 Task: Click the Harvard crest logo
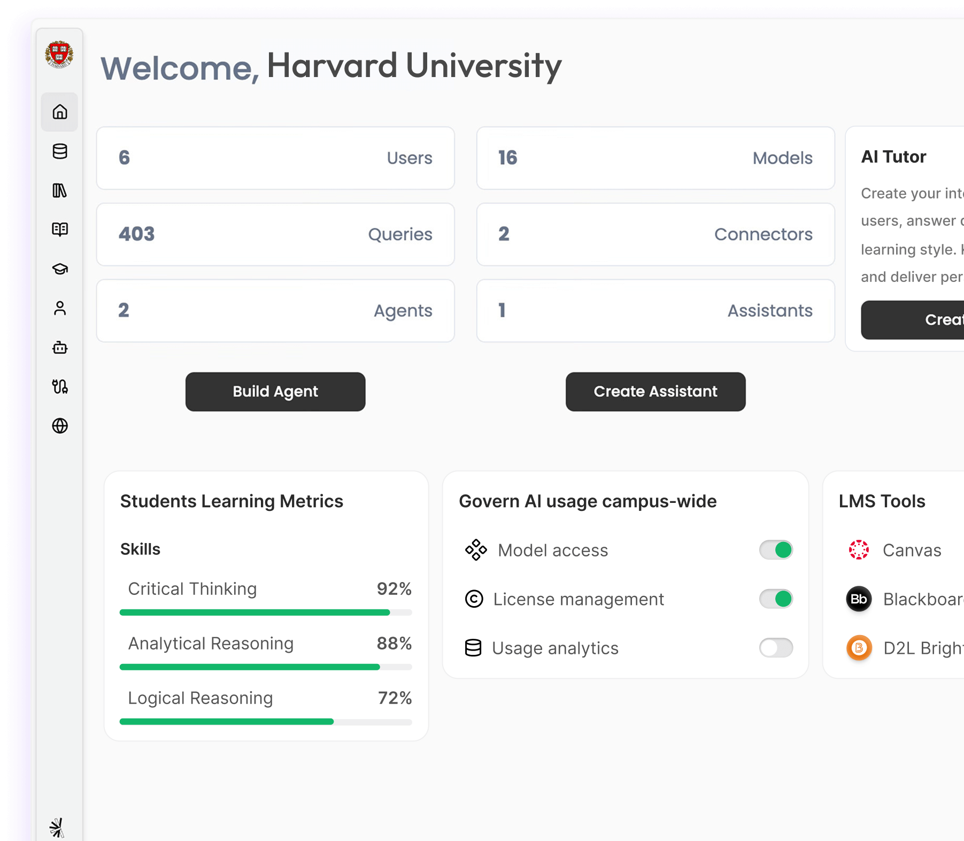(x=59, y=55)
